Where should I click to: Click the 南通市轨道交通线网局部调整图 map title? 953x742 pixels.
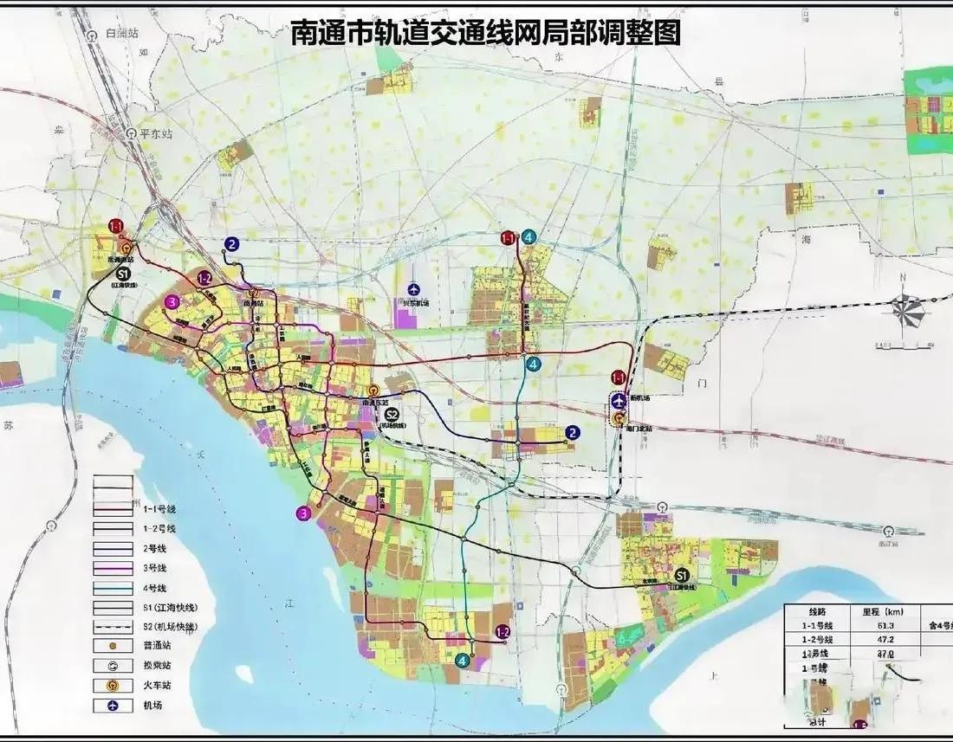click(x=485, y=33)
